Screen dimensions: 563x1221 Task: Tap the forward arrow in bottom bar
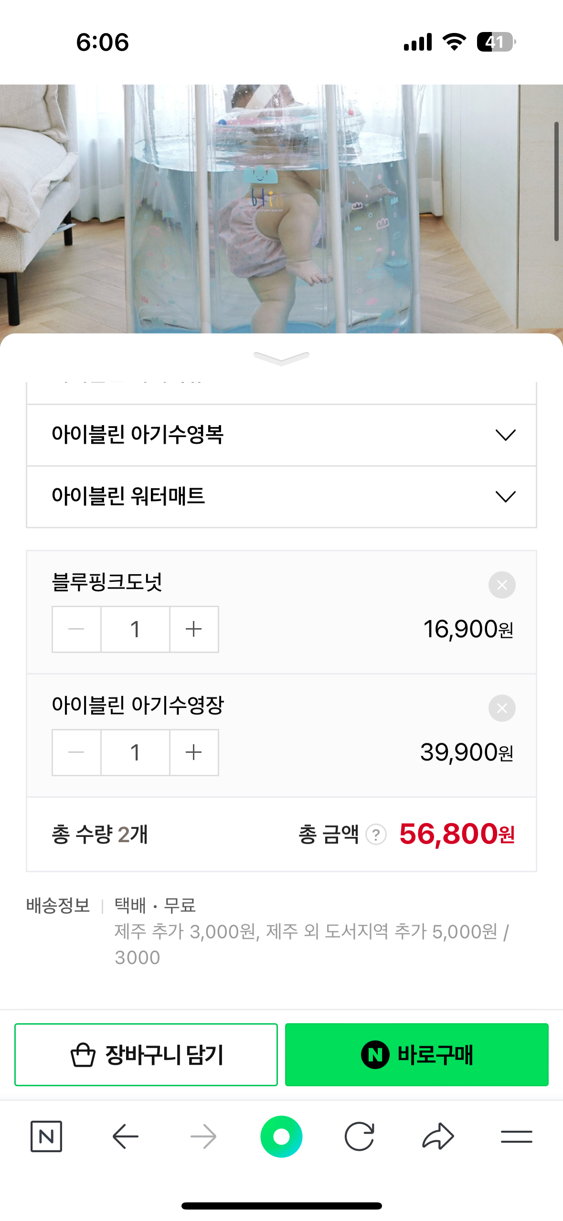pos(203,1136)
